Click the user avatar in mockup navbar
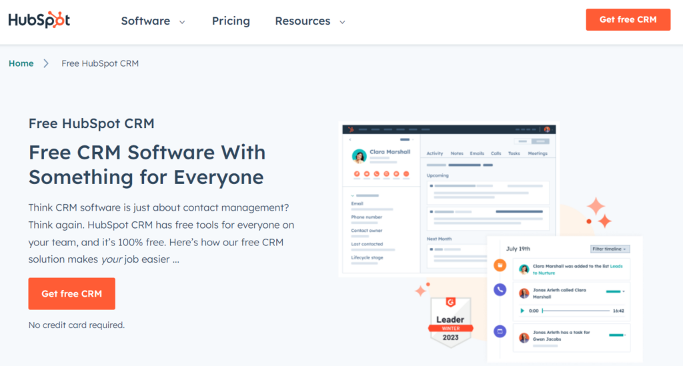Image resolution: width=683 pixels, height=366 pixels. coord(547,129)
